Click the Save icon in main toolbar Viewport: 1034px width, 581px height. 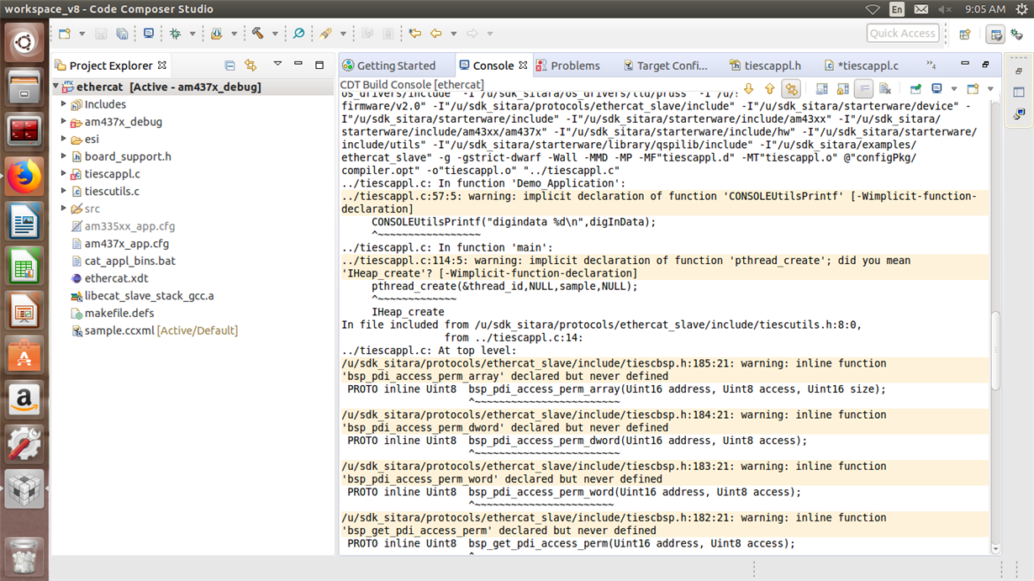[x=101, y=34]
